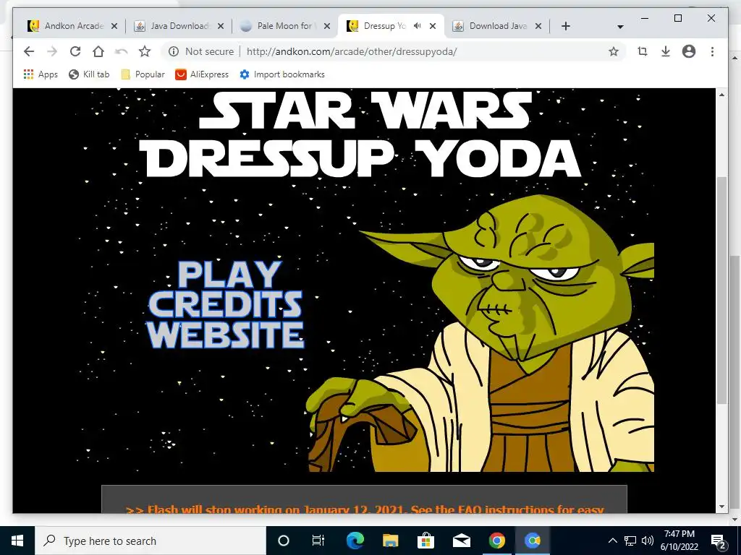
Task: Click the Kill tab bookmark
Action: tap(89, 74)
